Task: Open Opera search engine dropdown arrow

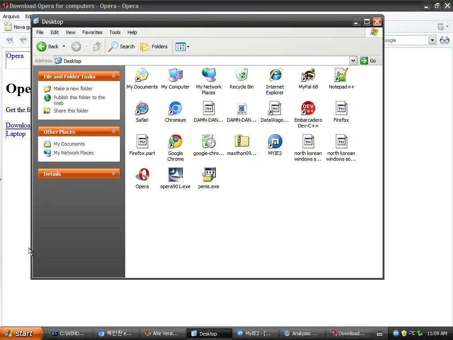Action: click(x=432, y=40)
